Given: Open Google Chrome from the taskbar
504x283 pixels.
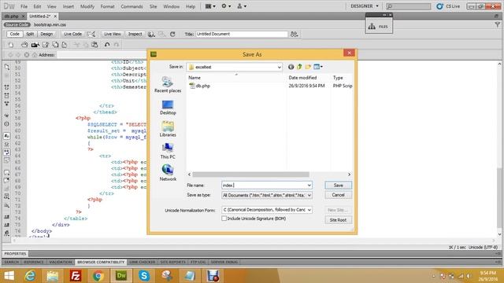Looking at the screenshot, I should [98, 276].
